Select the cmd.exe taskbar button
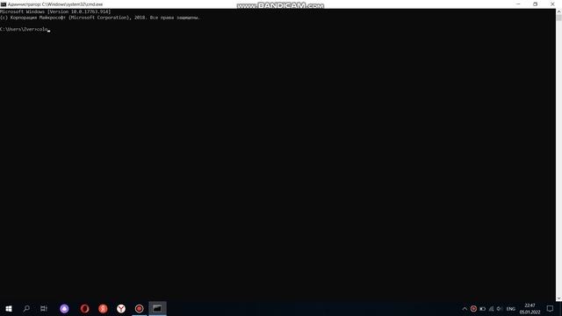 (157, 308)
